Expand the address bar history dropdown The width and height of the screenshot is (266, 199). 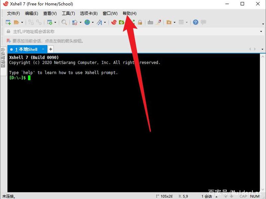pos(261,32)
